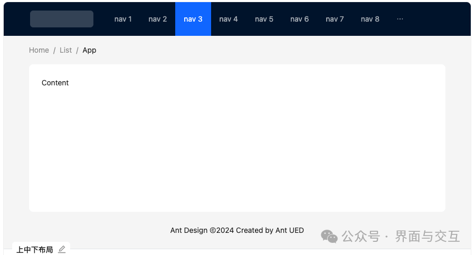Click the 公众号 · 界面与交互 watermark text
The width and height of the screenshot is (475, 255).
click(401, 237)
